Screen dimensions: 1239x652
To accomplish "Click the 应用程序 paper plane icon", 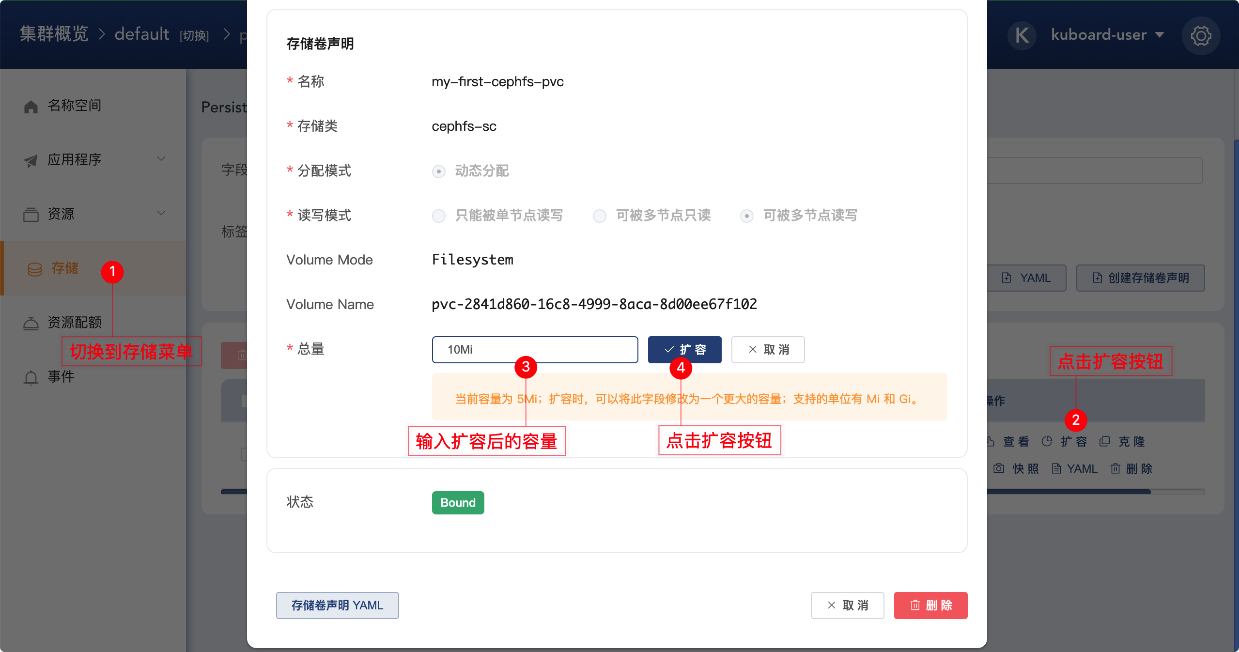I will pyautogui.click(x=31, y=160).
